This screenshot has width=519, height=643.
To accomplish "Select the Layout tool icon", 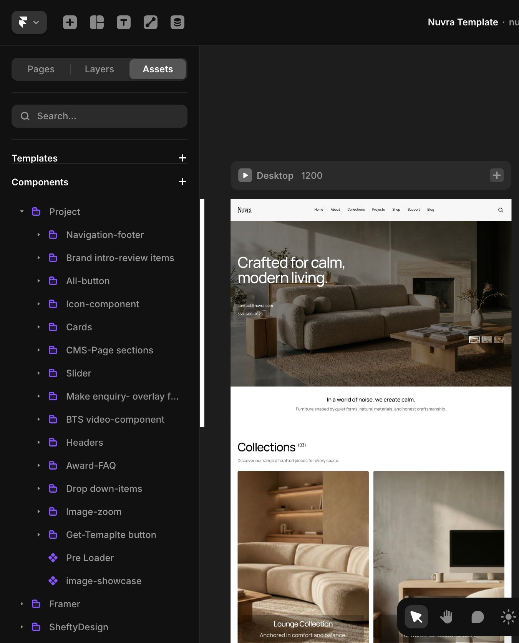I will coord(97,22).
